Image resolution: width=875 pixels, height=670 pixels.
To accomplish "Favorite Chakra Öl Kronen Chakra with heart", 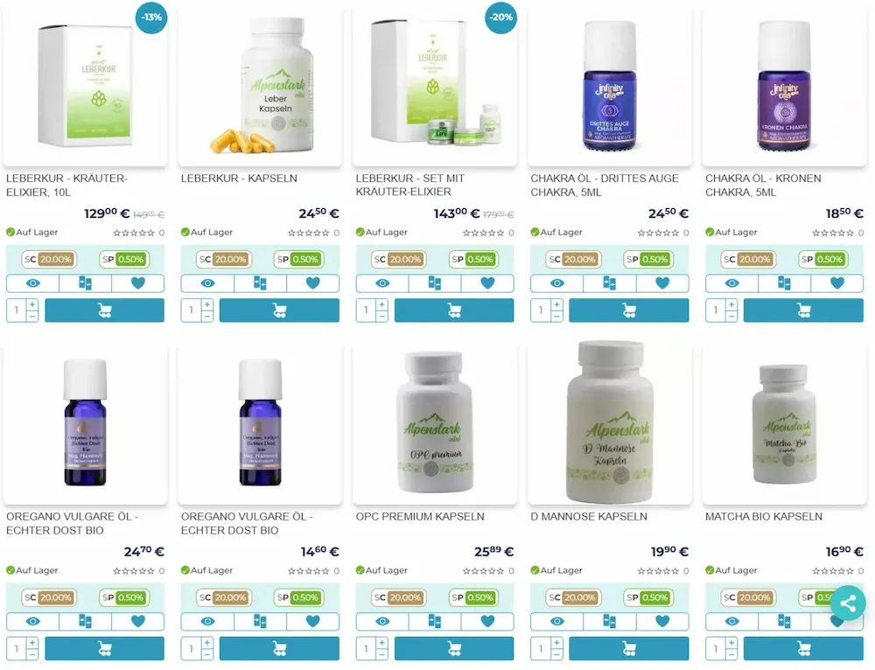I will pyautogui.click(x=837, y=283).
